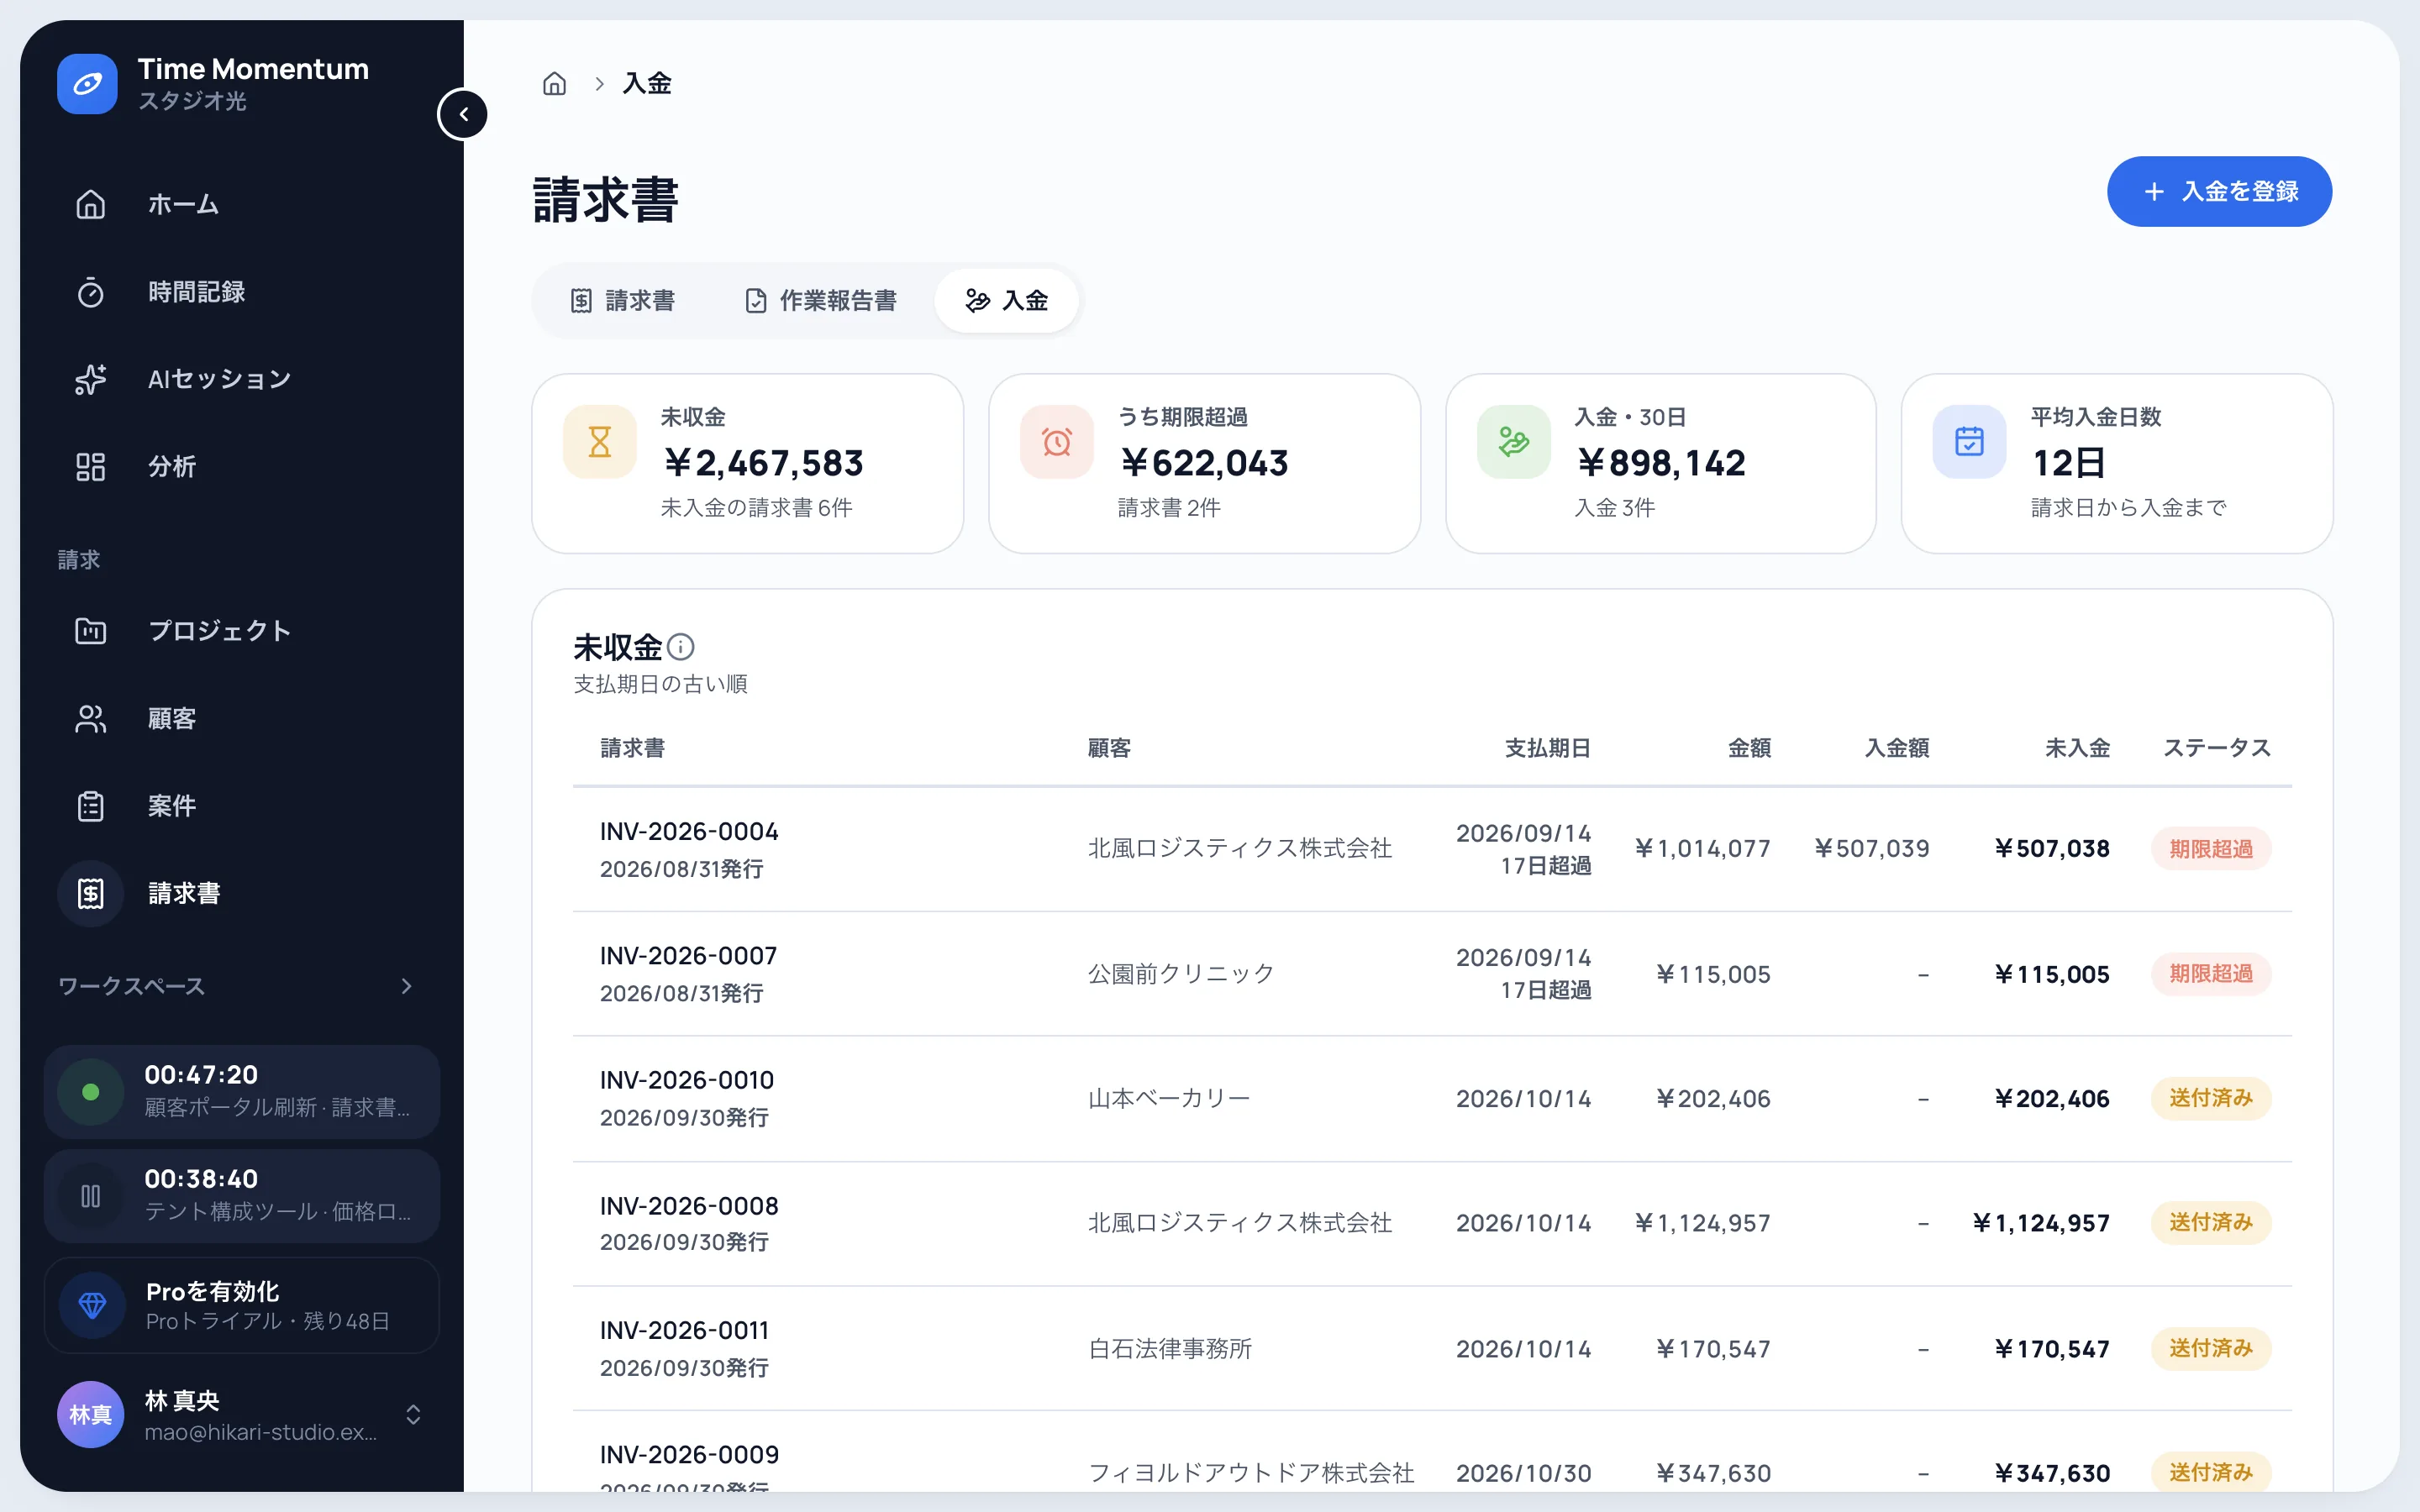This screenshot has width=2420, height=1512.
Task: Click the 送付済み badge for 山本ベーカリー
Action: pos(2211,1098)
